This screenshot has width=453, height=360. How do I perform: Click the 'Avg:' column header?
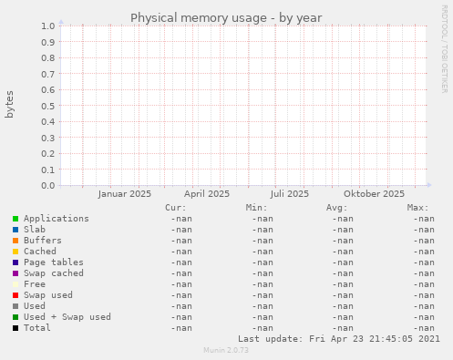336,208
